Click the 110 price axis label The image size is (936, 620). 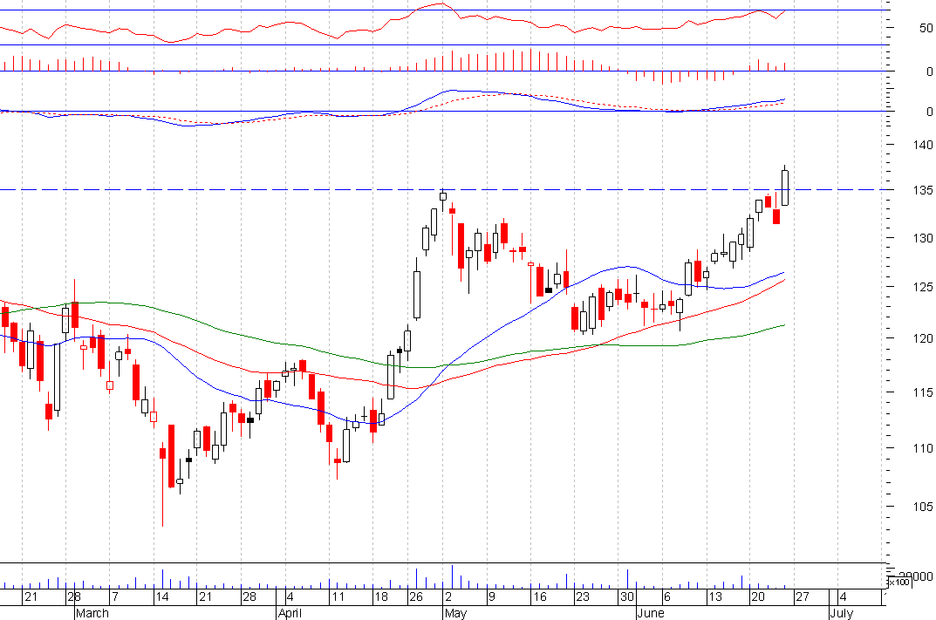pos(923,448)
